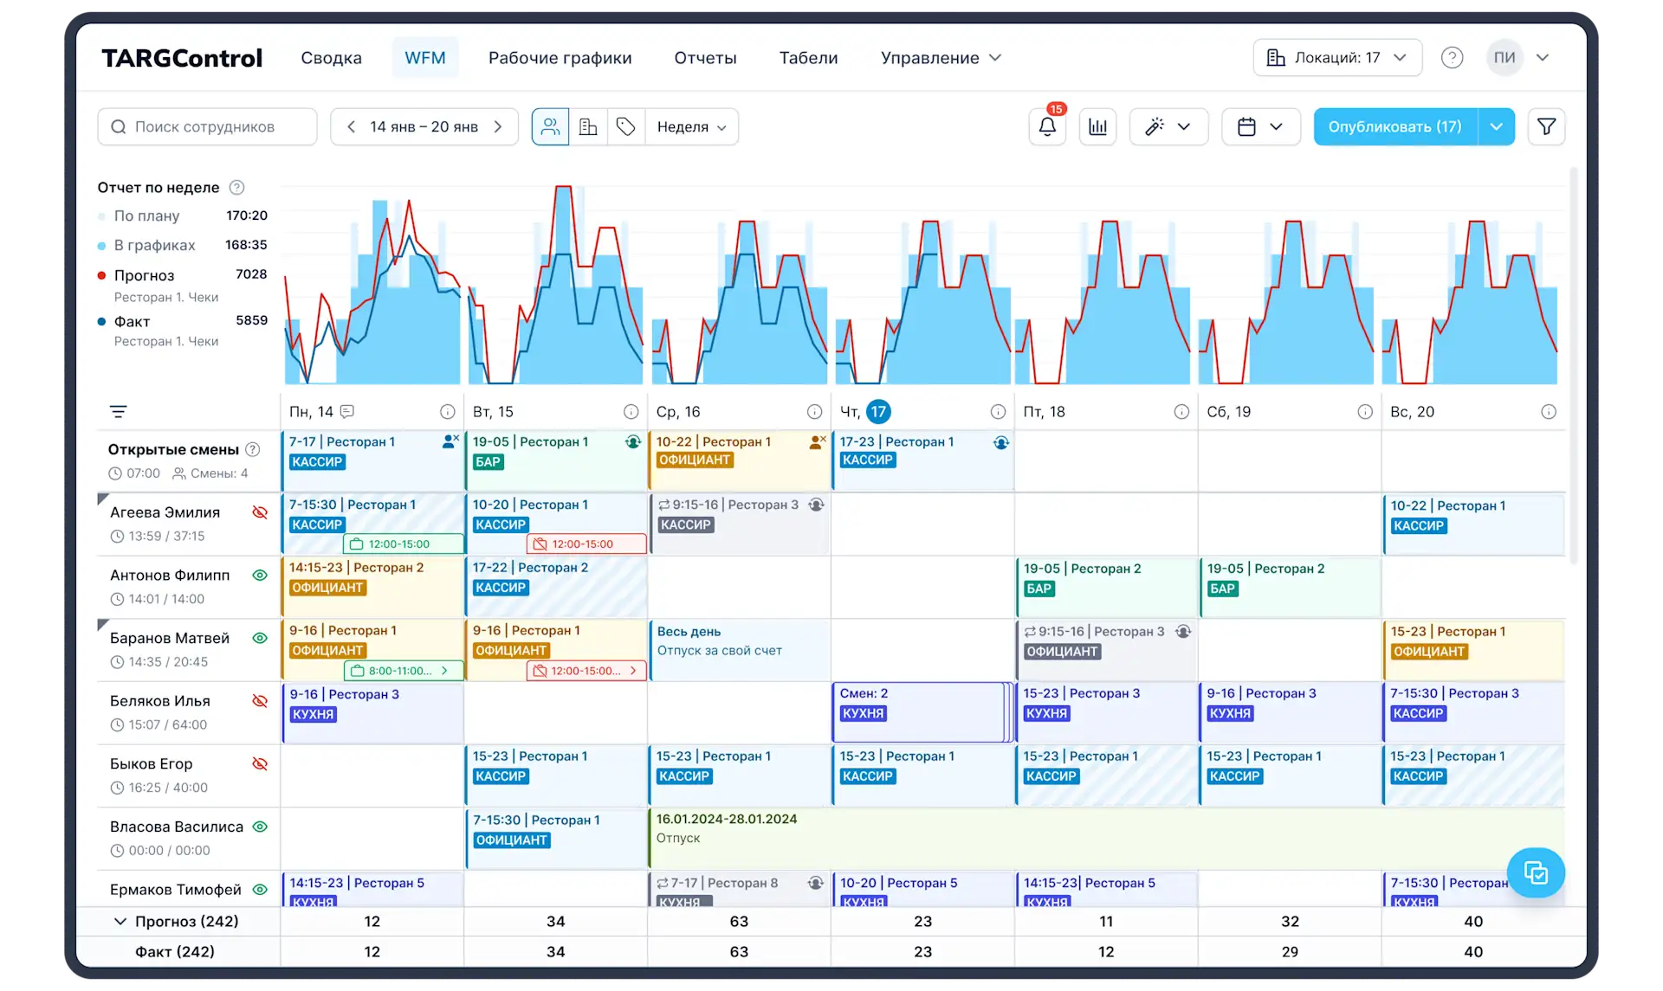This screenshot has height=991, width=1663.
Task: Click the bar chart statistics icon
Action: pyautogui.click(x=1097, y=127)
